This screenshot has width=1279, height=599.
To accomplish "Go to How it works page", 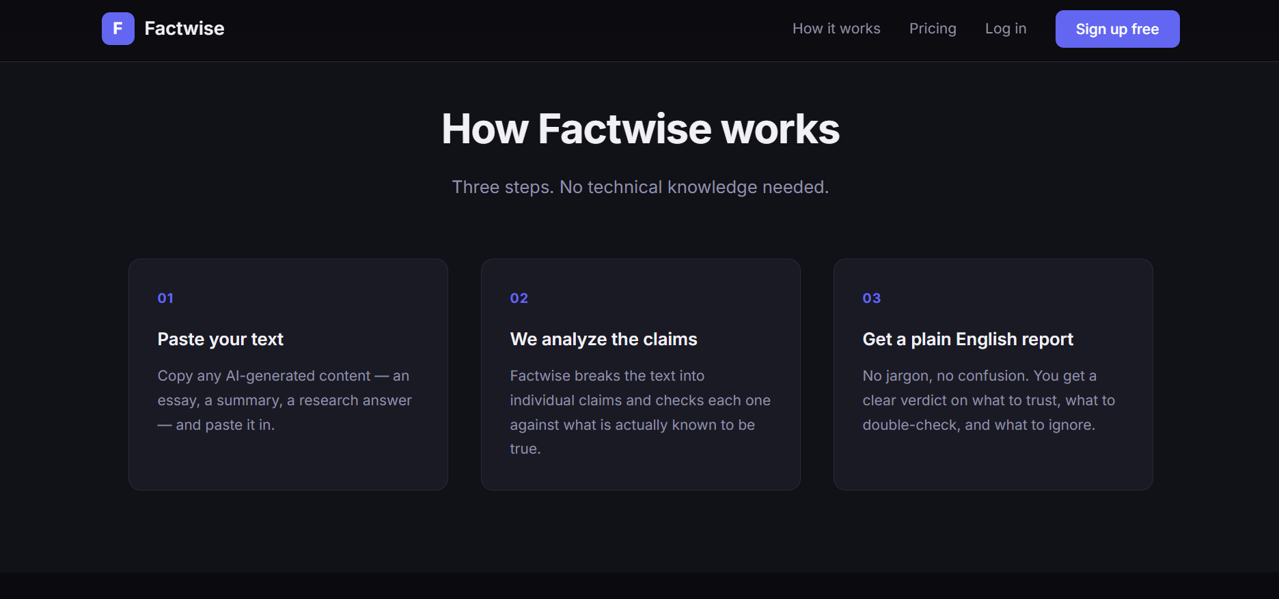I will click(x=836, y=29).
